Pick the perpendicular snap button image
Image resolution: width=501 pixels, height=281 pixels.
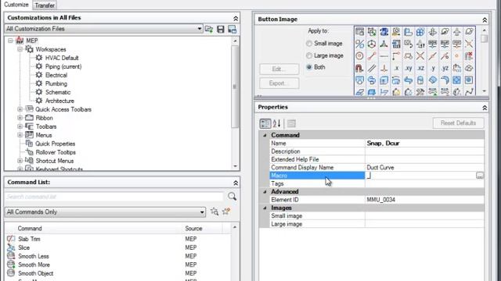click(384, 68)
